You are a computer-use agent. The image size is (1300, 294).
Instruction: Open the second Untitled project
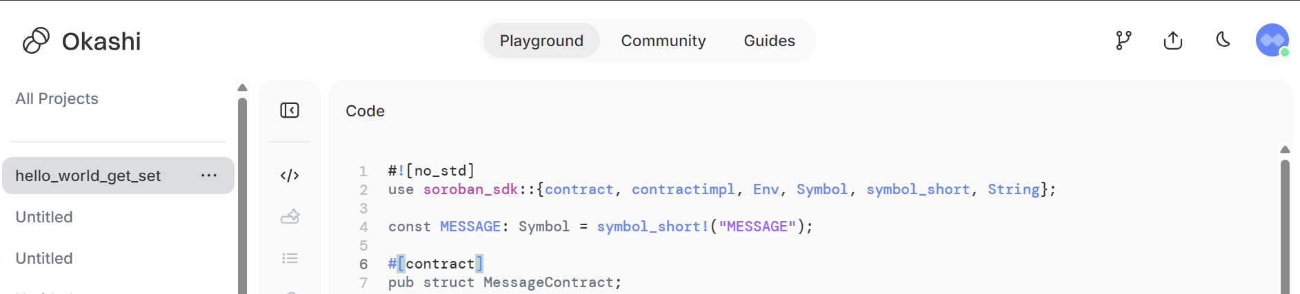[x=44, y=258]
